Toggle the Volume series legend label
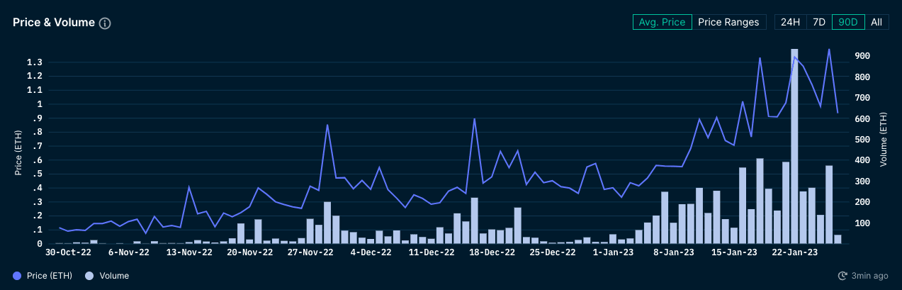This screenshot has height=290, width=902. click(113, 276)
